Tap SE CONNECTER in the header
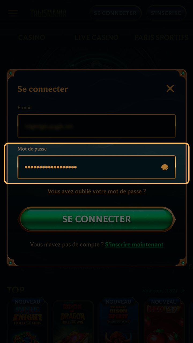 click(x=115, y=13)
